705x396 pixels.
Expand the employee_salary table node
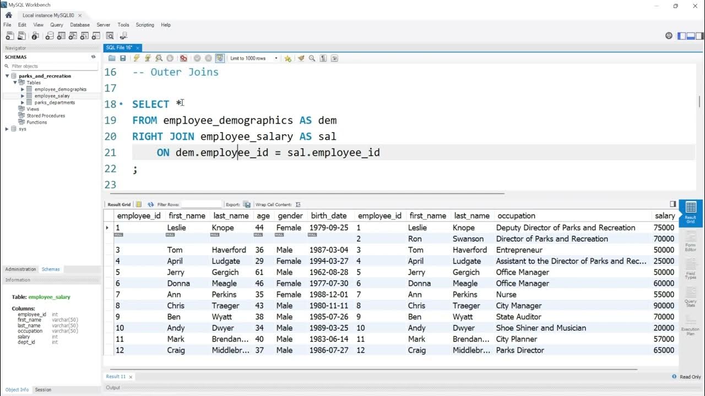23,96
